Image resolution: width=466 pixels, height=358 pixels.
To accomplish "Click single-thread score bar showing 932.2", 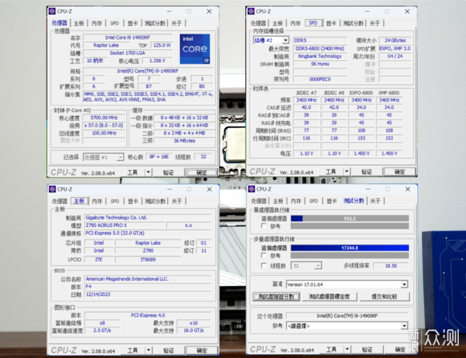I will [349, 219].
